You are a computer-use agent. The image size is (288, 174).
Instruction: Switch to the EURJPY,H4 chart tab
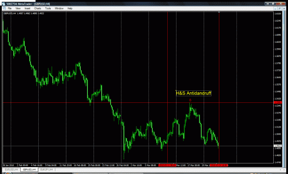point(46,169)
